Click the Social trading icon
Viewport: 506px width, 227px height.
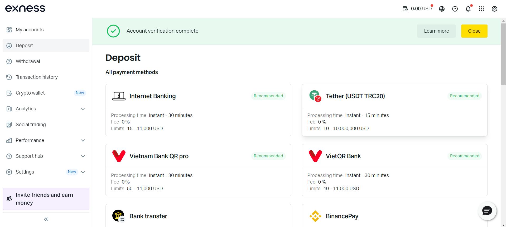coord(9,125)
